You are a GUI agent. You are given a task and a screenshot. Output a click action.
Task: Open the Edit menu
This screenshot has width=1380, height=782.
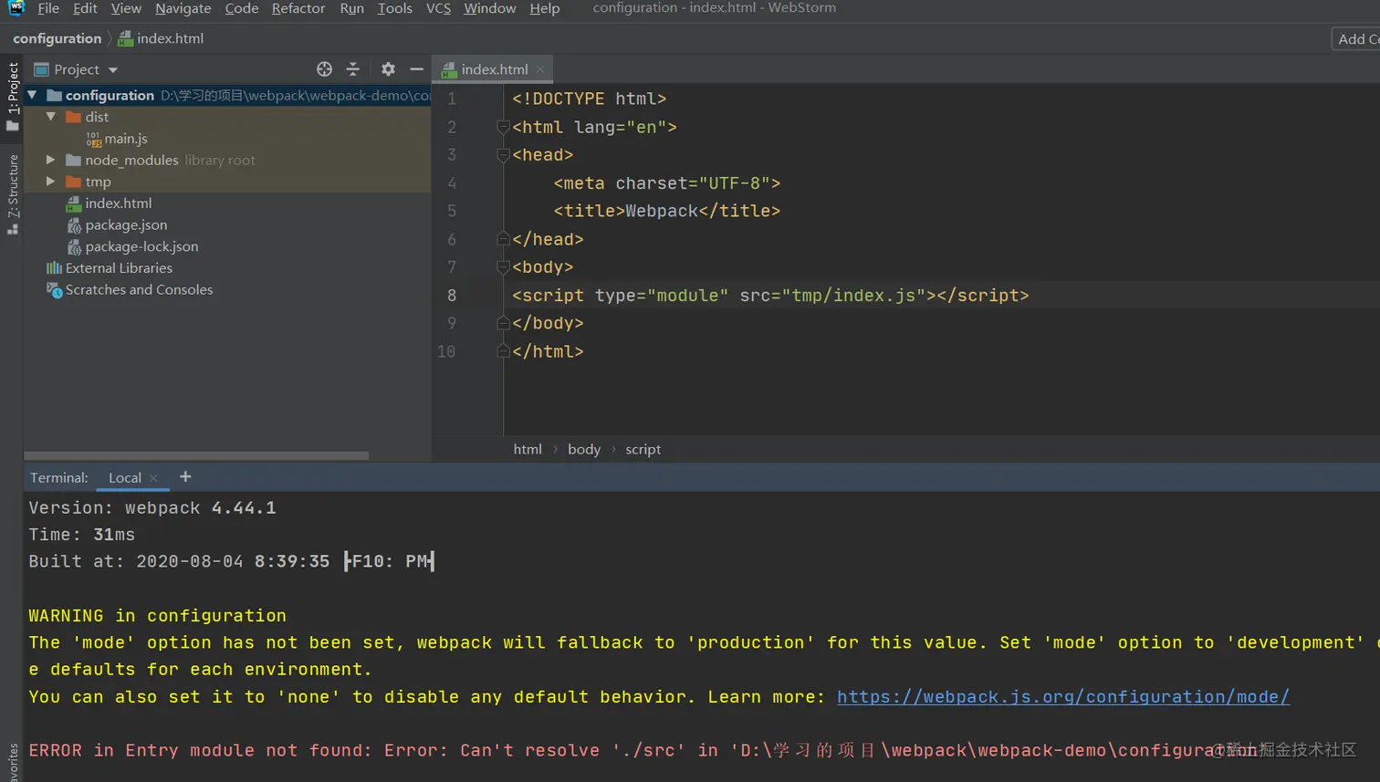[85, 8]
